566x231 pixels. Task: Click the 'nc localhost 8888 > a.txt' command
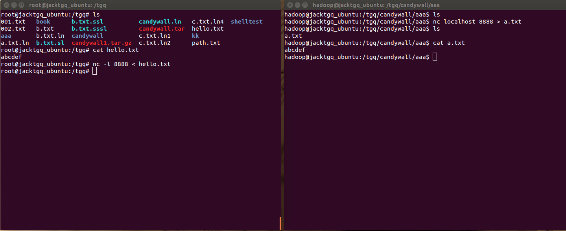(477, 22)
